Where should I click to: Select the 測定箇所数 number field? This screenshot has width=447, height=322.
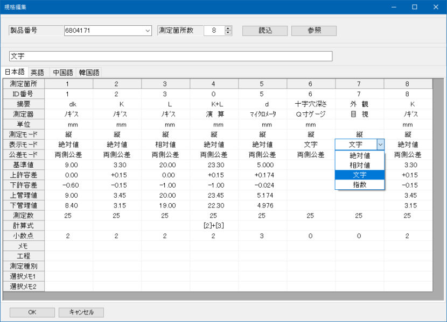(x=213, y=31)
